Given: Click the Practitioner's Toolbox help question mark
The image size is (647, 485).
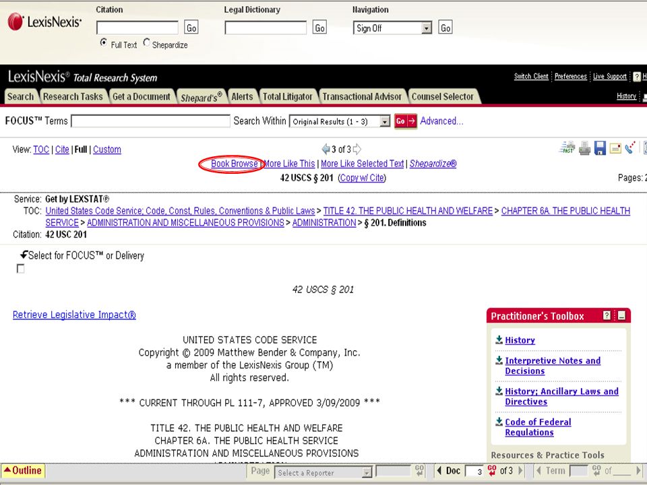Looking at the screenshot, I should (607, 315).
